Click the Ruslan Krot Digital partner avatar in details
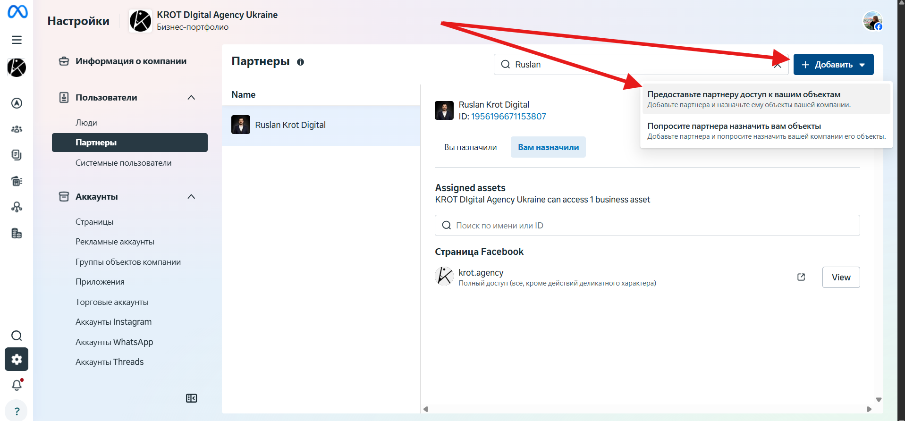This screenshot has width=905, height=421. coord(444,110)
